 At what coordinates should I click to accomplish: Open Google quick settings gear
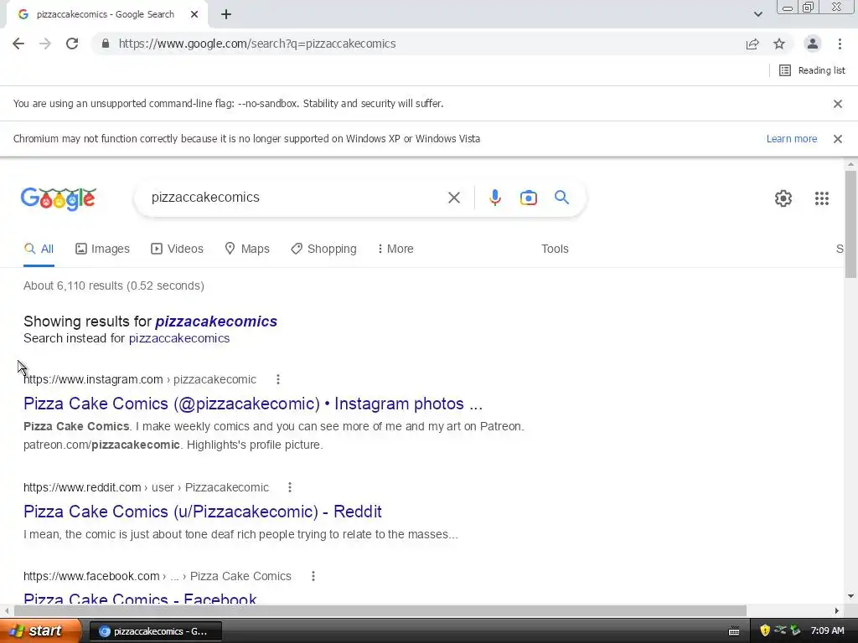tap(783, 198)
